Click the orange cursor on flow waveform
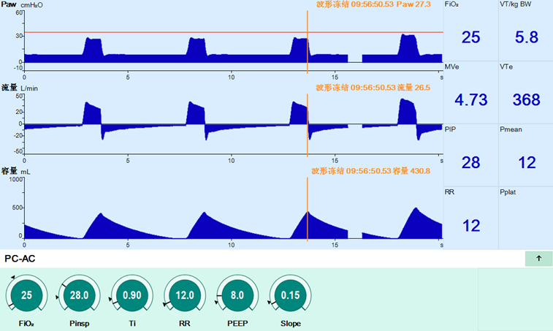Viewport: 553px width, 331px height. coord(308,125)
